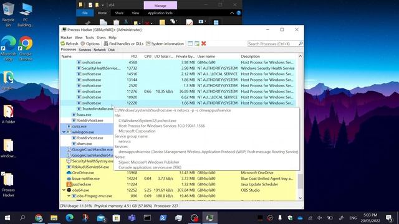Open the Recycle Bin desktop icon

coord(8,14)
